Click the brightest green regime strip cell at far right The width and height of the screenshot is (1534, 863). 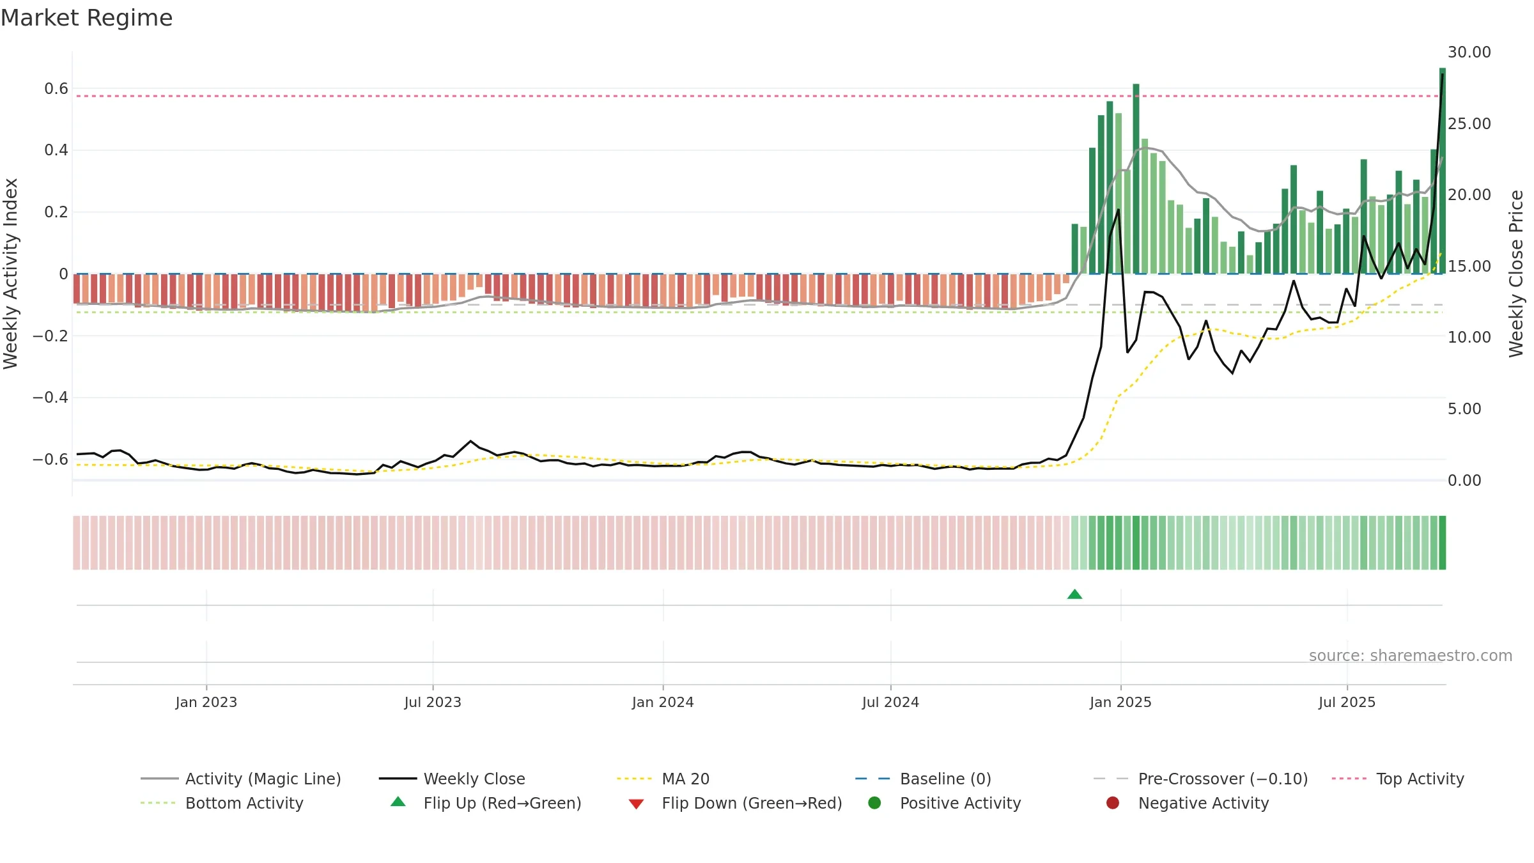coord(1443,543)
